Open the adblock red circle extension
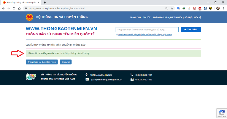Screen dimensions: 227x119 pos(200,8)
